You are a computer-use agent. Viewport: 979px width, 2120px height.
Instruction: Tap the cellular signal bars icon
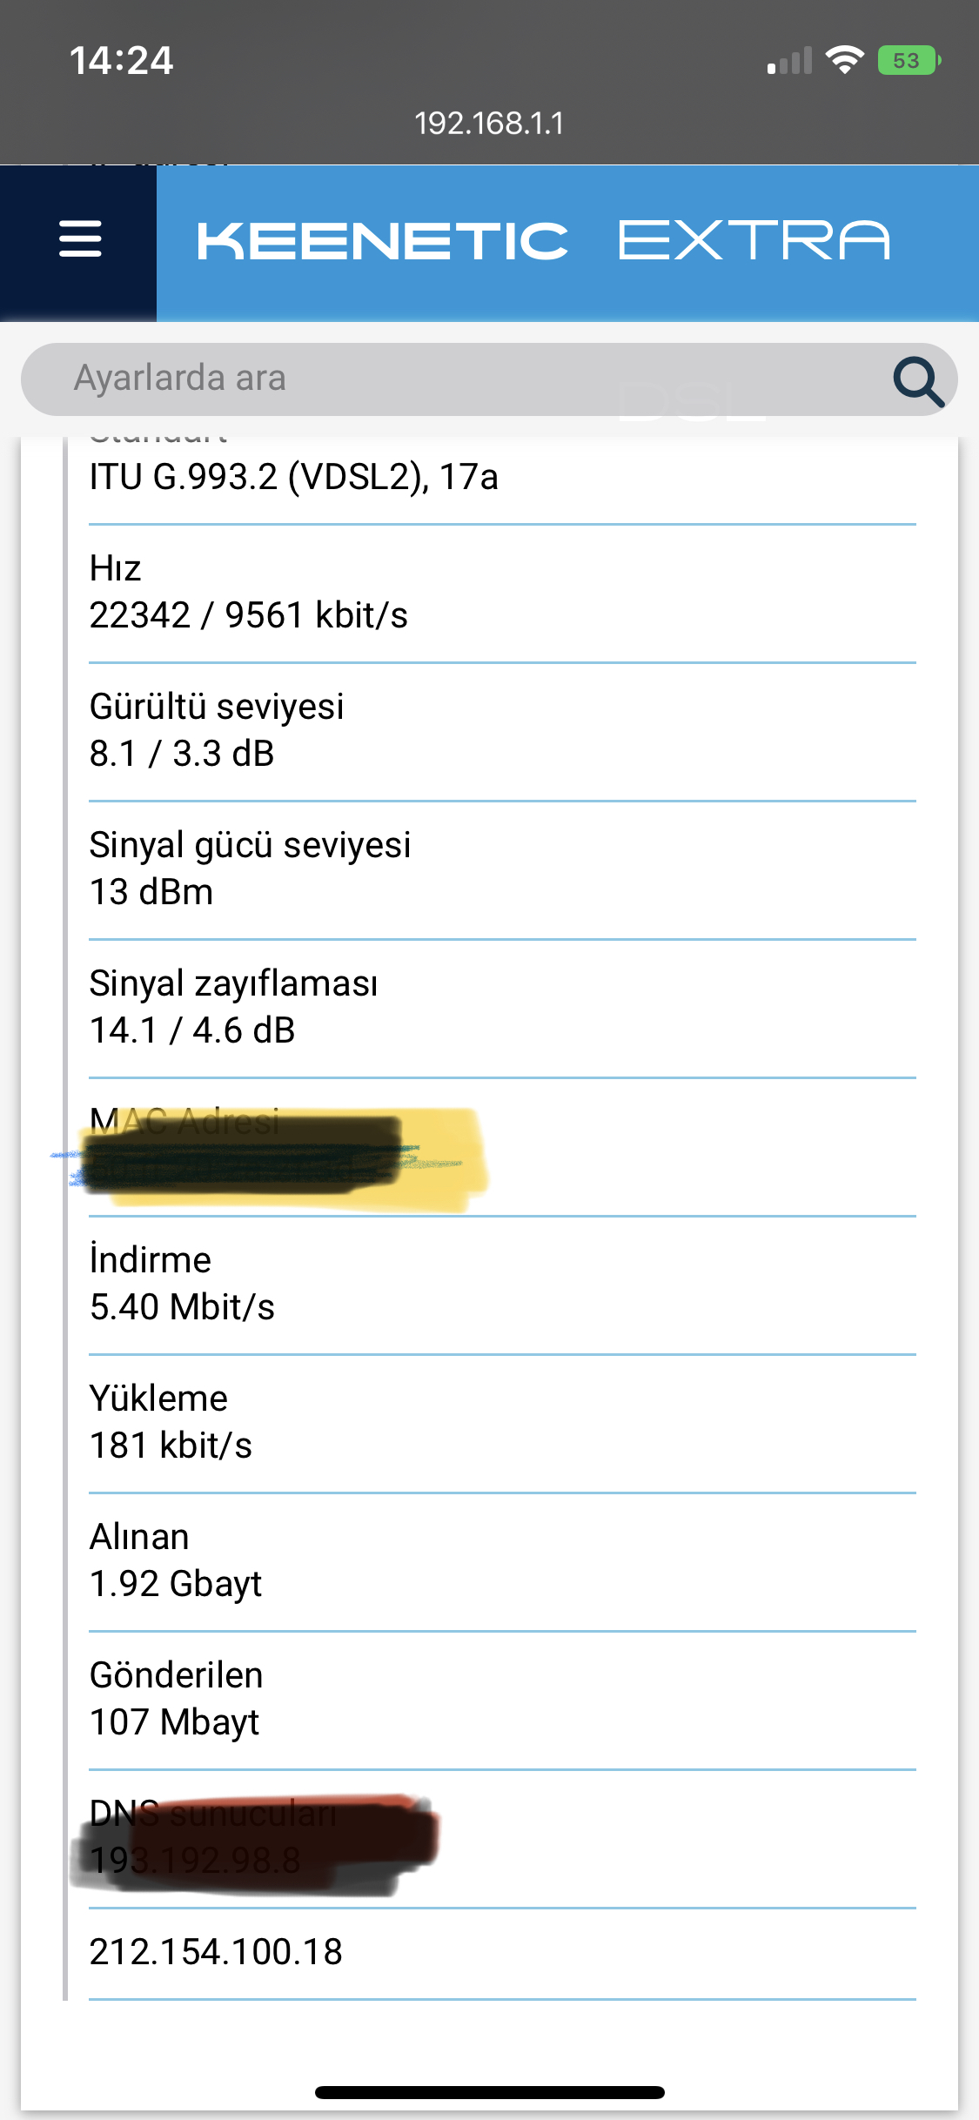pyautogui.click(x=789, y=61)
